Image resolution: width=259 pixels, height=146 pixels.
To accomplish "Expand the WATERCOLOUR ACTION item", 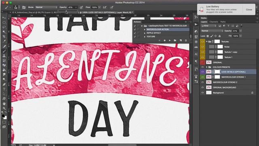I will pos(145,30).
